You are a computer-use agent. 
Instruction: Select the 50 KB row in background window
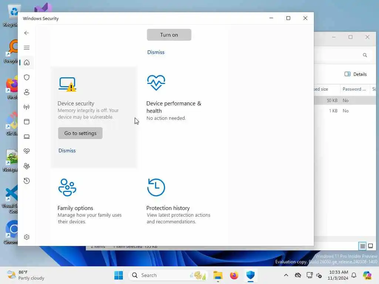tap(345, 101)
